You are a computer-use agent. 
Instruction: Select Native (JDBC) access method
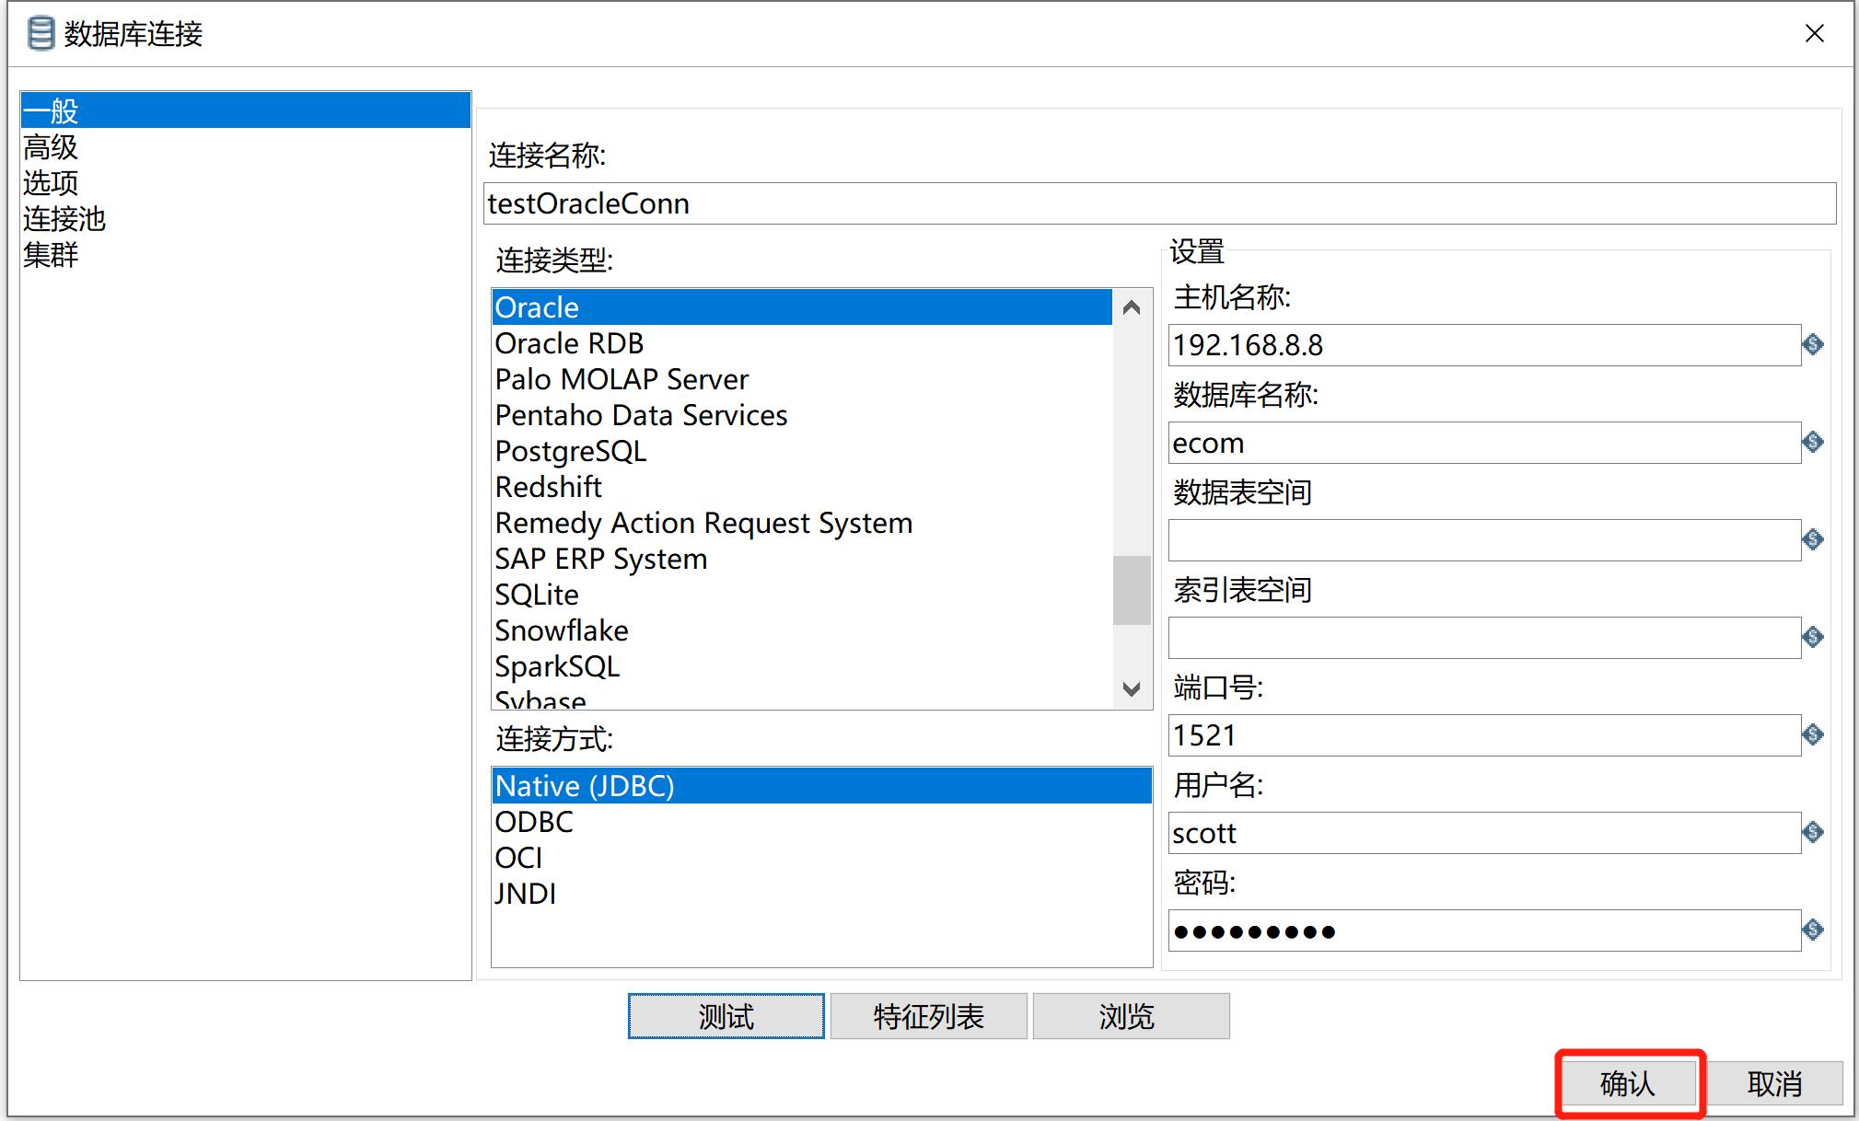(821, 786)
